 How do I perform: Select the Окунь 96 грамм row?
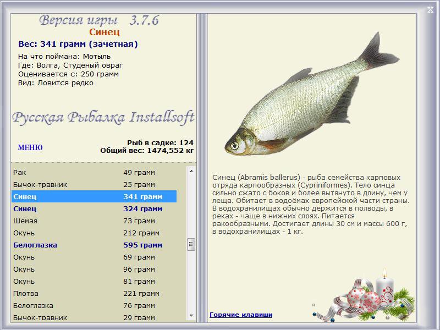94,269
